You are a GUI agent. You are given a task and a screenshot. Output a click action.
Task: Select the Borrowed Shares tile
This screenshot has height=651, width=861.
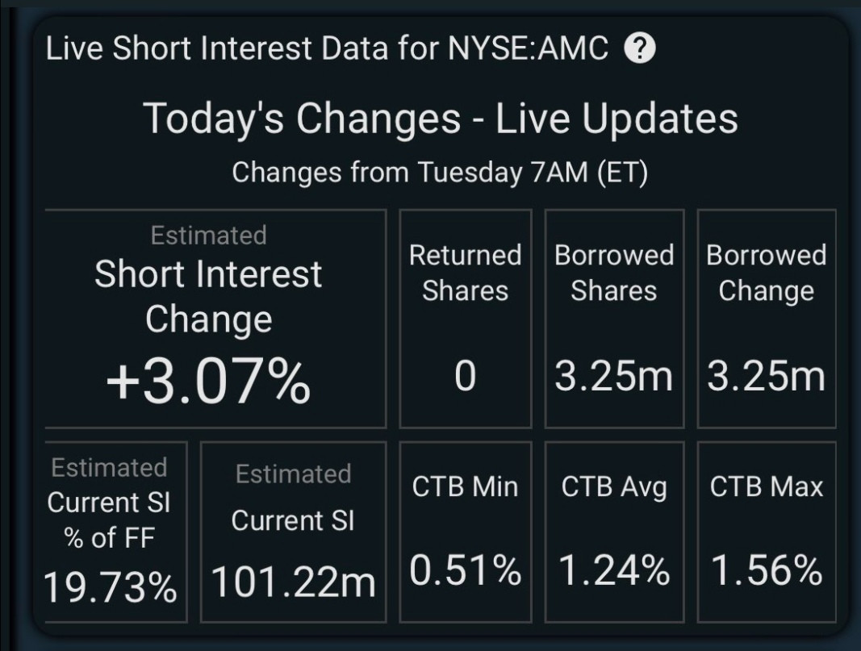point(614,318)
